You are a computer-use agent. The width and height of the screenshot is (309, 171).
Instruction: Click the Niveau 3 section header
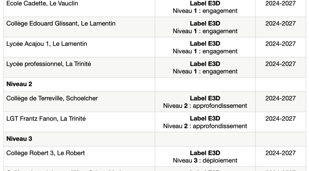click(x=19, y=139)
